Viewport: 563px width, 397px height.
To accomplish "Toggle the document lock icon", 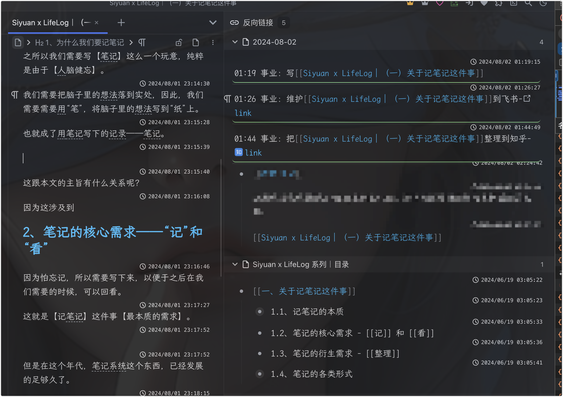I will coord(179,42).
